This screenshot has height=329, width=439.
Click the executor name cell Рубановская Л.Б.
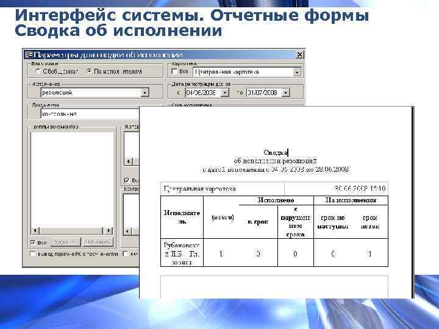point(182,253)
